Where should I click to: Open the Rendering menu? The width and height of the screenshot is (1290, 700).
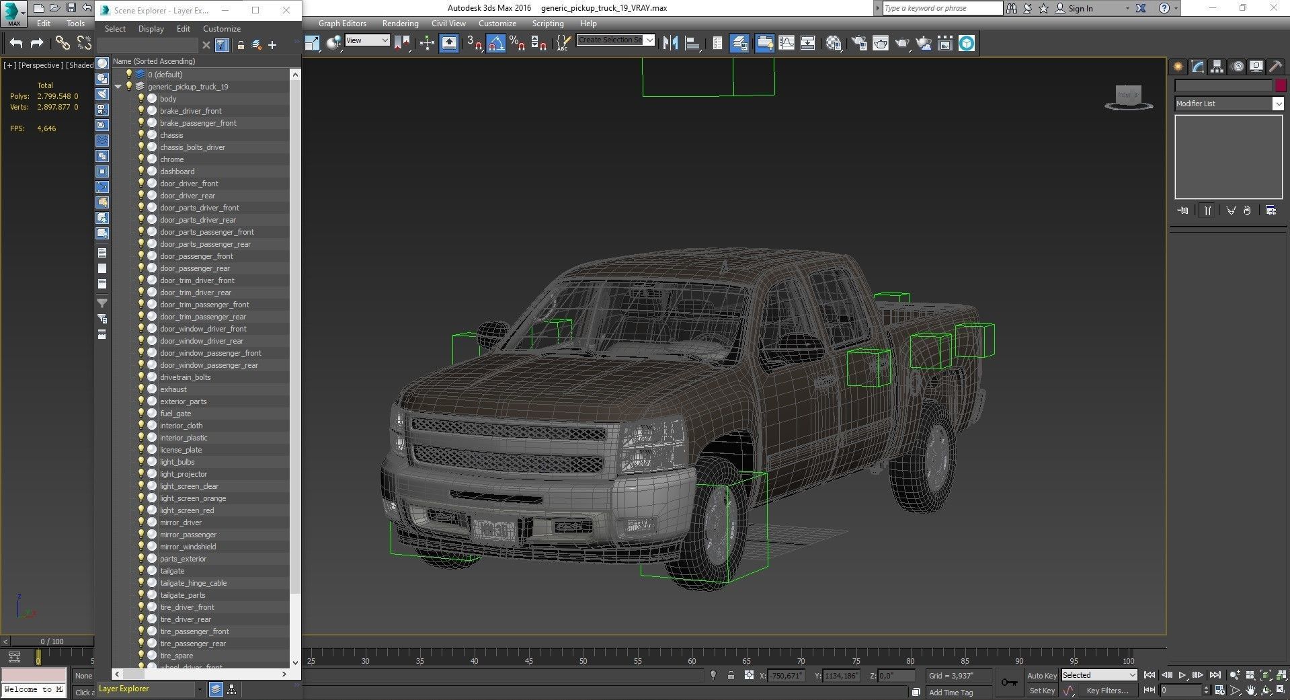(400, 24)
